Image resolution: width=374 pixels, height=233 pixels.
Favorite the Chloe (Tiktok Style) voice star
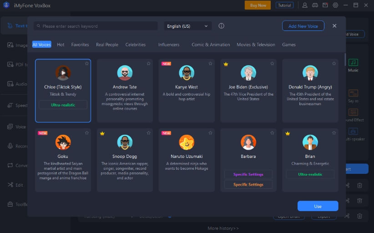pyautogui.click(x=87, y=63)
